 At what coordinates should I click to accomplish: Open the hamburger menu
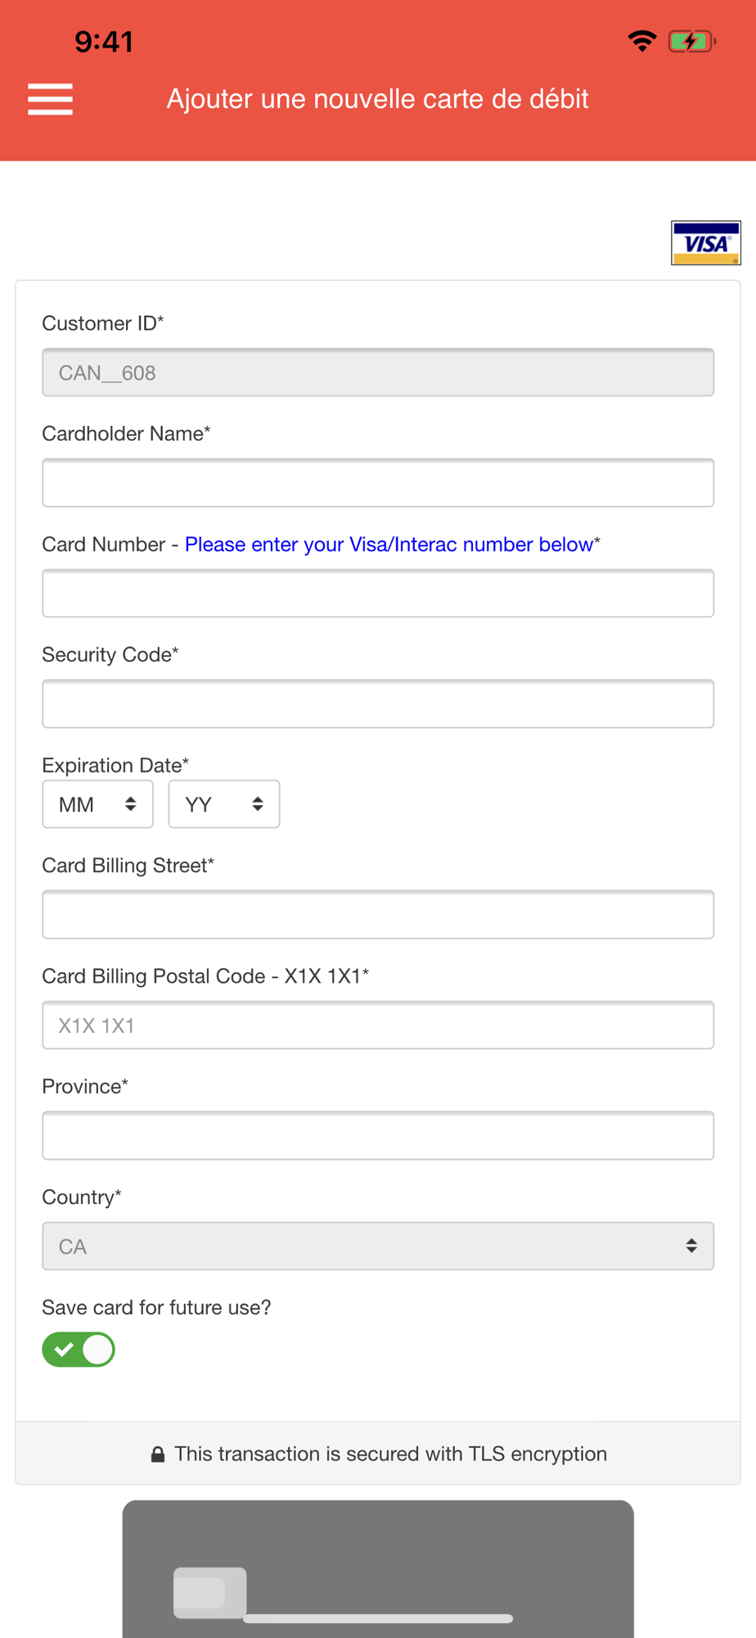coord(50,99)
